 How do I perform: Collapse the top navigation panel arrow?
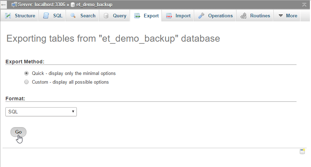304,5
